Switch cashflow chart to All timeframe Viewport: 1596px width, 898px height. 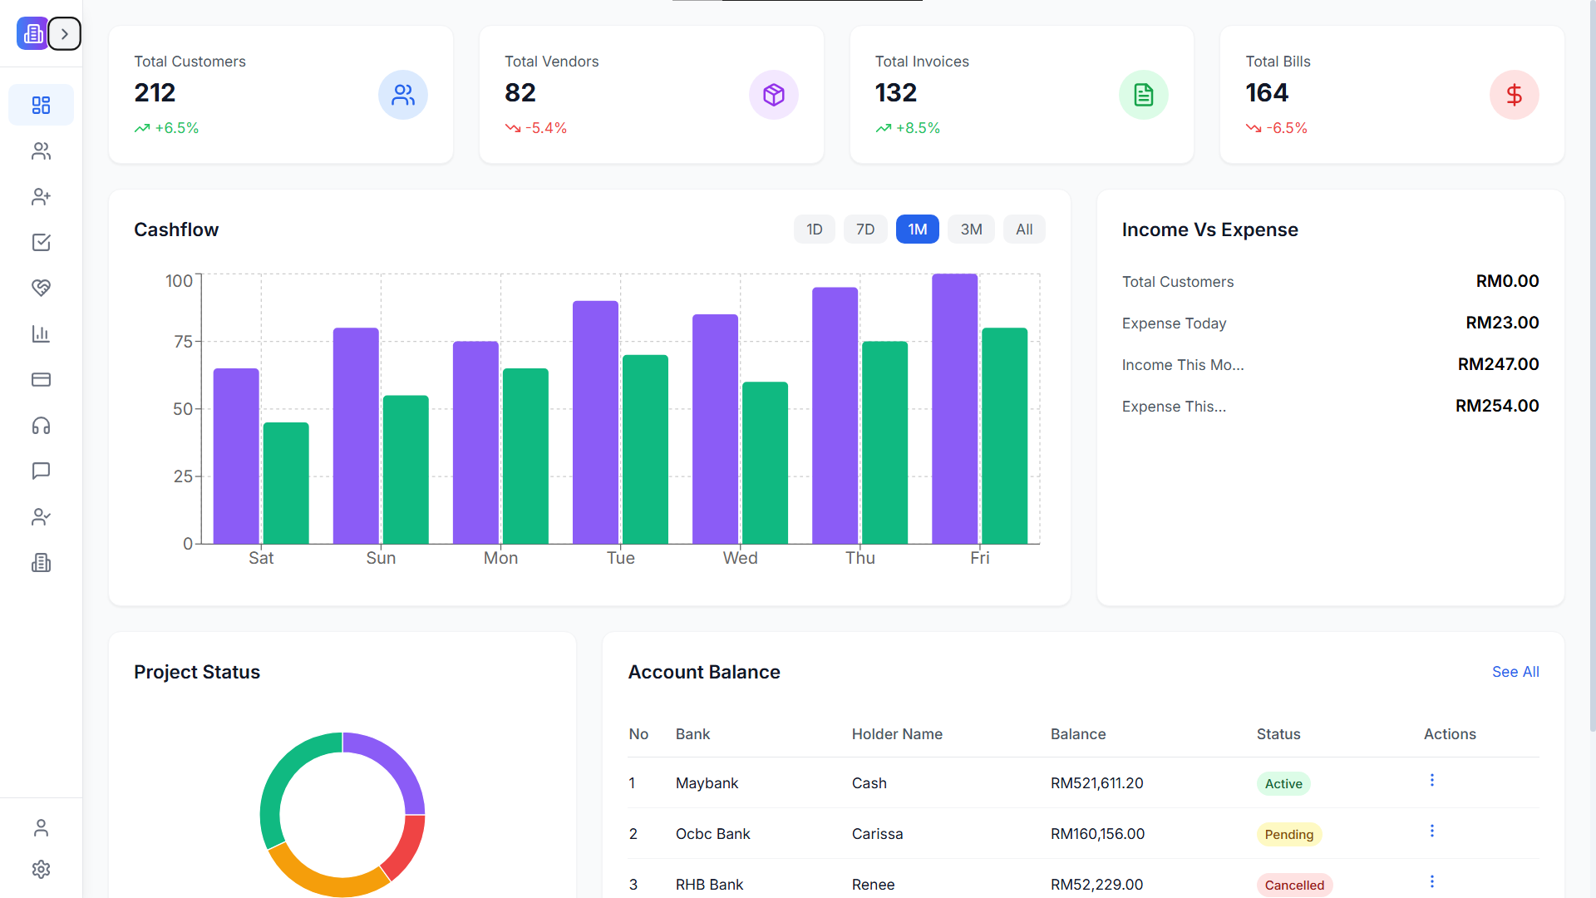click(x=1023, y=229)
